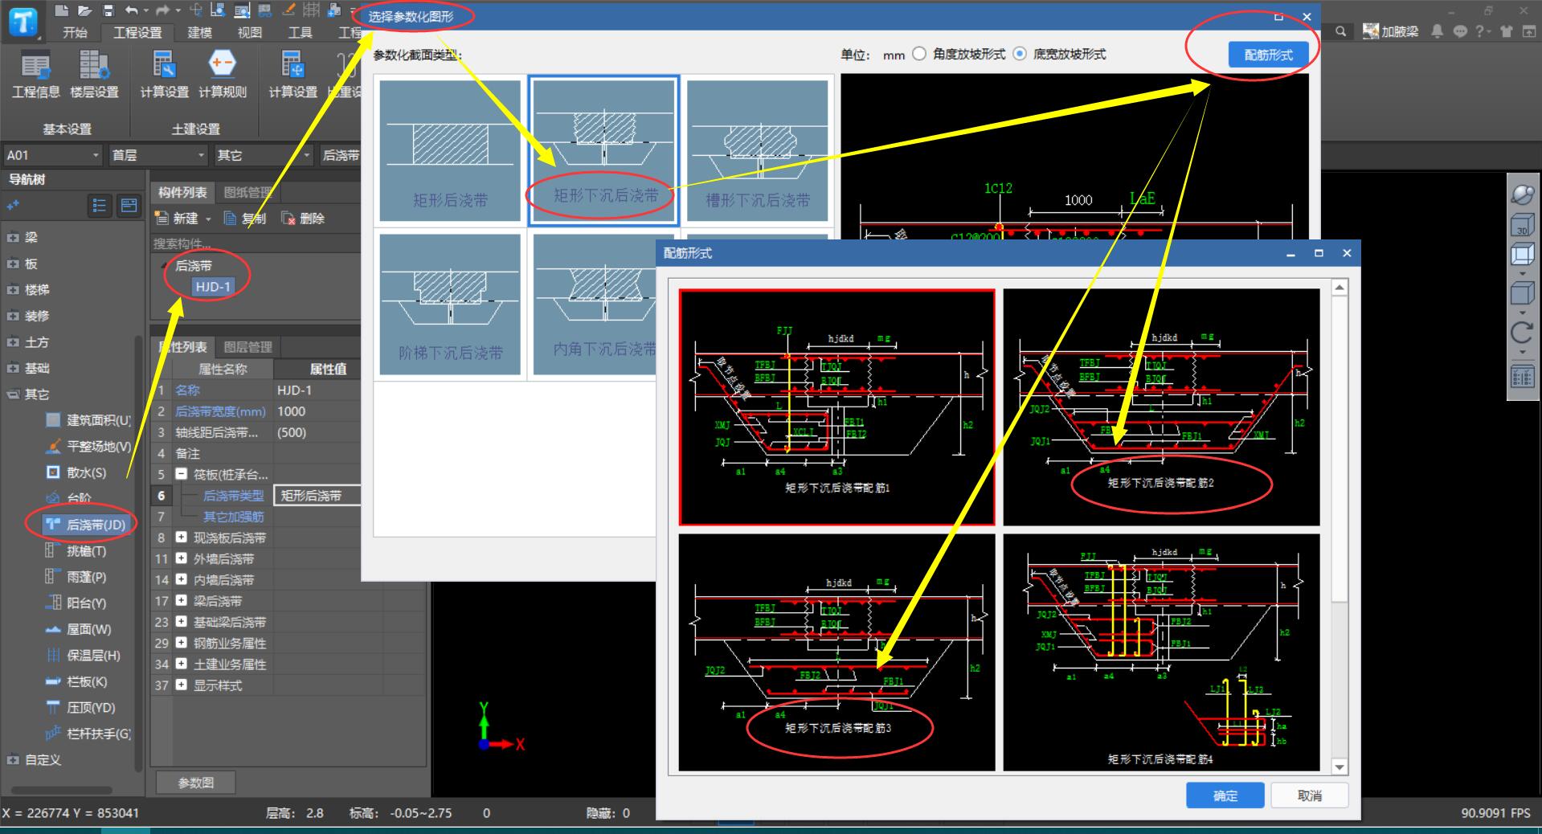Select HJD-1 in component list
1542x834 pixels.
click(213, 287)
